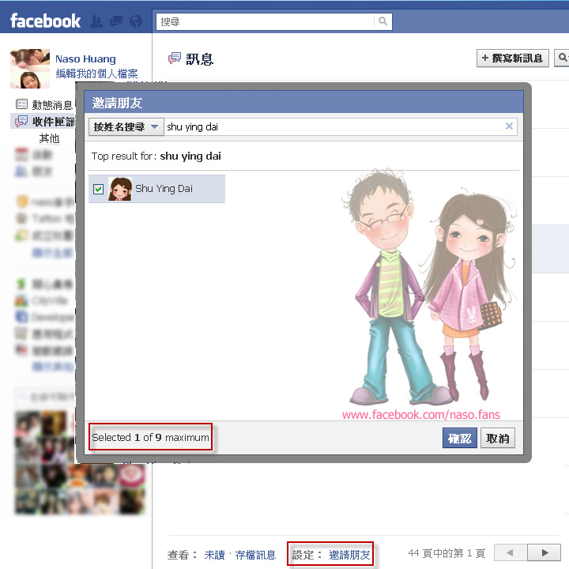The width and height of the screenshot is (569, 569).
Task: Click 編輯我的個人檔案 link
Action: tap(96, 73)
